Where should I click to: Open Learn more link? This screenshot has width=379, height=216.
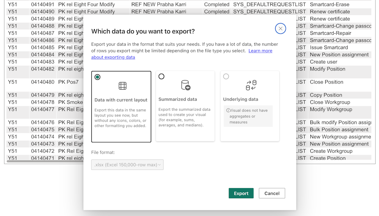pyautogui.click(x=260, y=51)
